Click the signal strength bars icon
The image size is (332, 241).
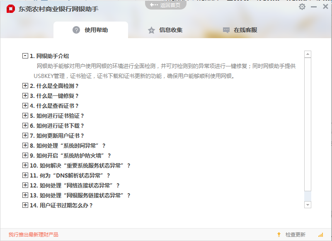tap(320, 235)
